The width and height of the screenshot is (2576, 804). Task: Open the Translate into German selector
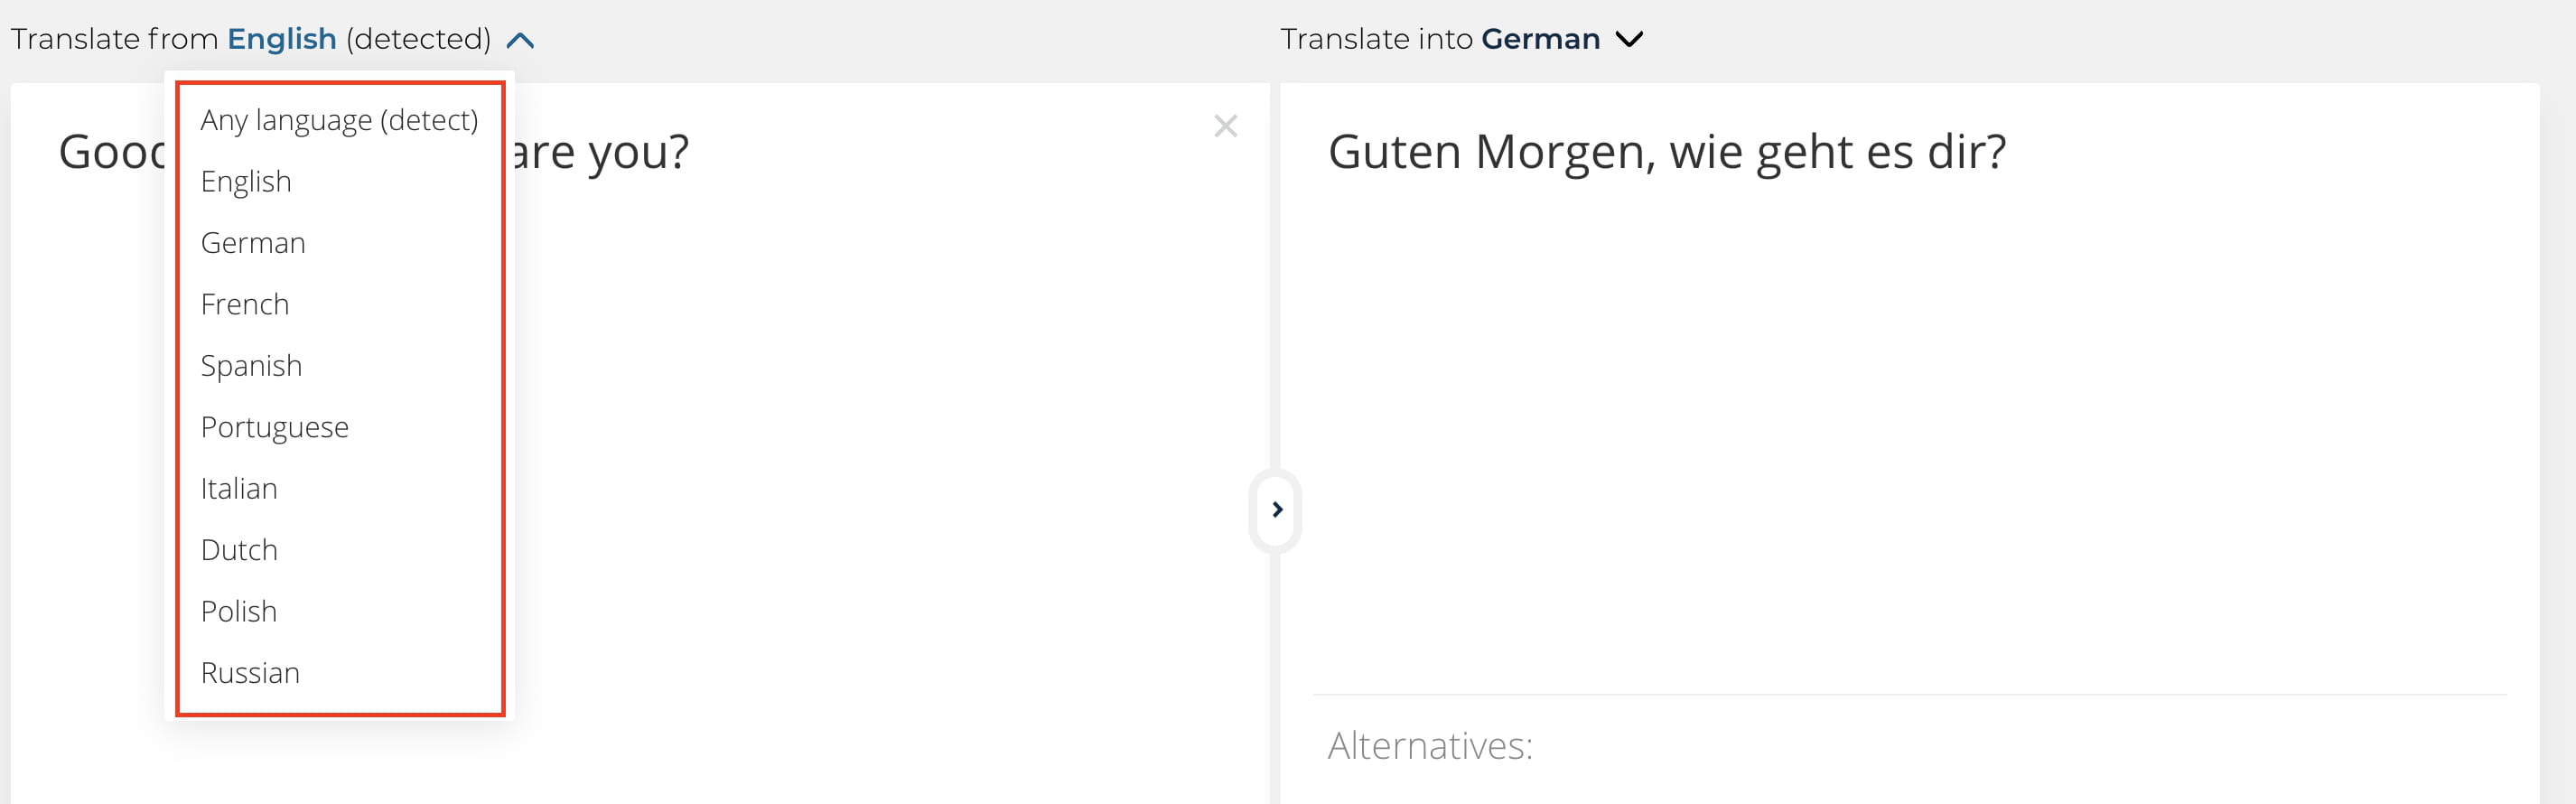(1539, 39)
